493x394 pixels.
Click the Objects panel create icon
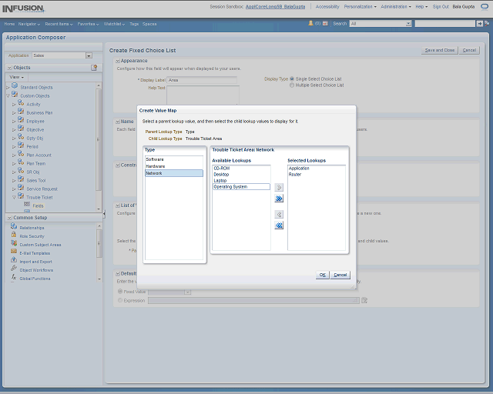pyautogui.click(x=94, y=68)
